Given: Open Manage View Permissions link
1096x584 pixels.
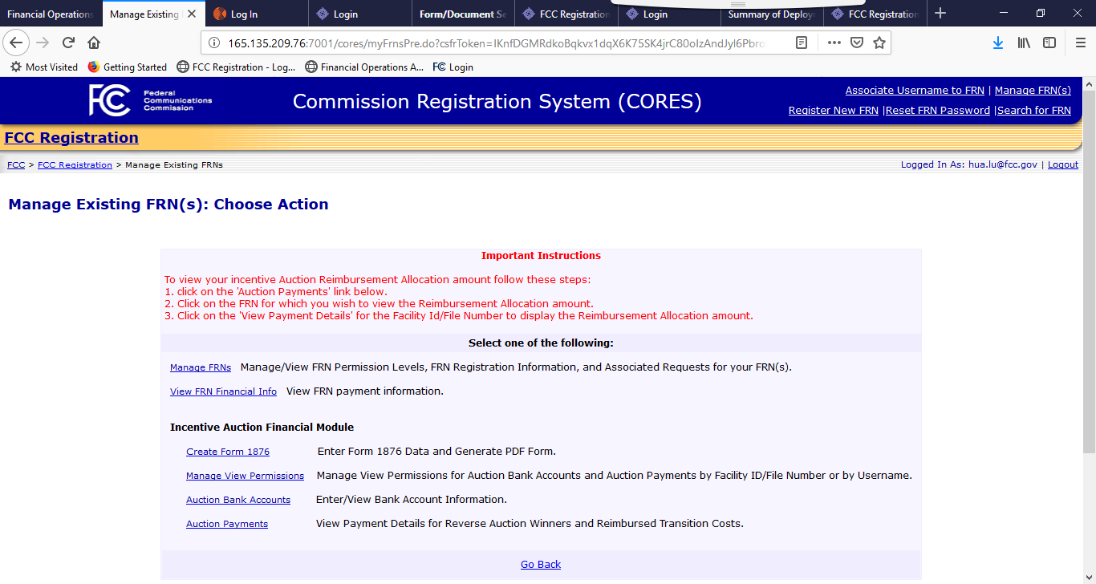Looking at the screenshot, I should (245, 476).
